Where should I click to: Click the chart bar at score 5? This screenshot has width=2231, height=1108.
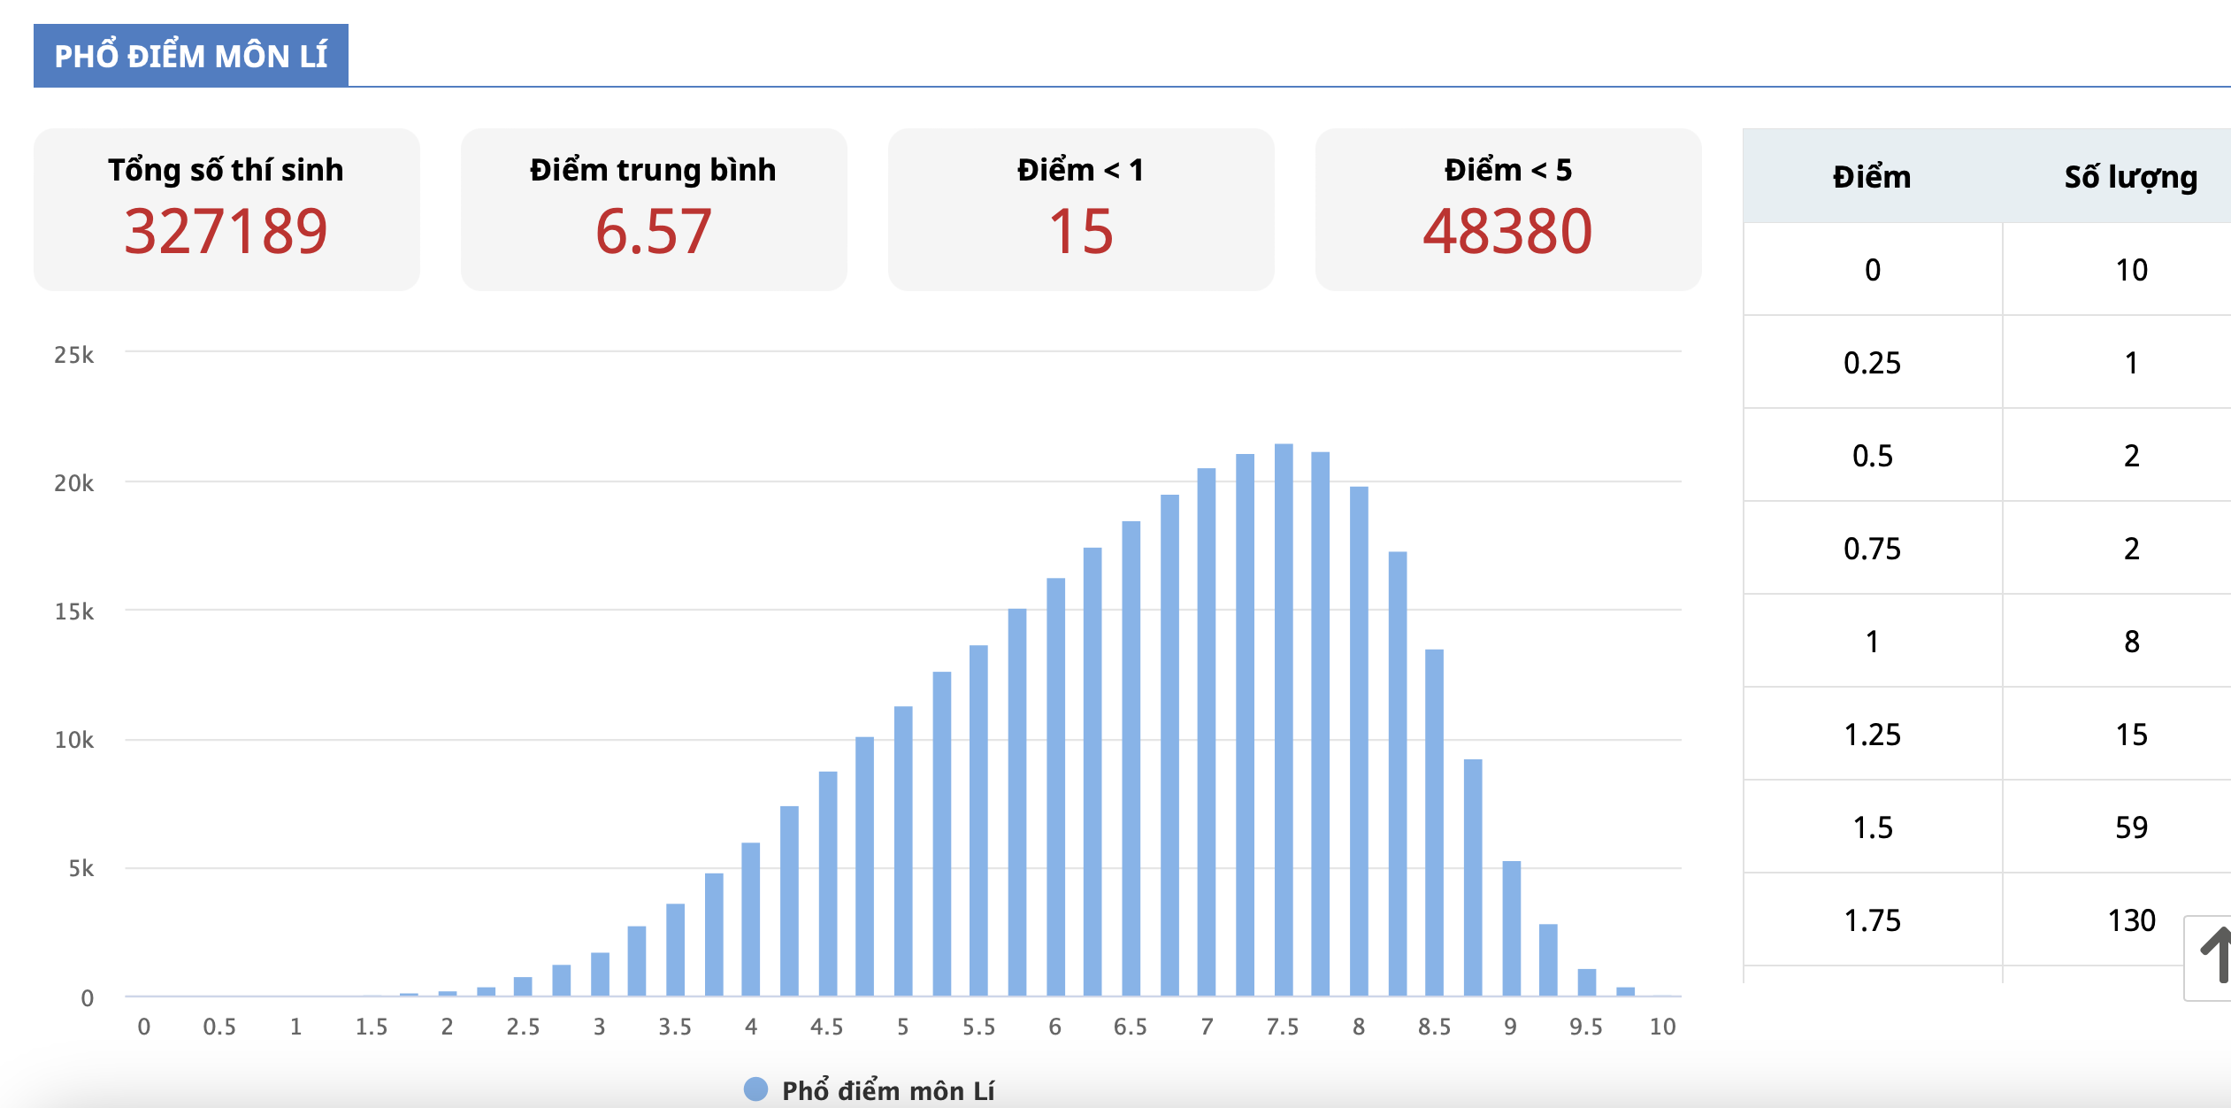click(903, 850)
